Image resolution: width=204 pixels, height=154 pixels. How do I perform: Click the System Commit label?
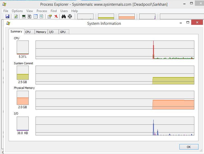pyautogui.click(x=24, y=63)
